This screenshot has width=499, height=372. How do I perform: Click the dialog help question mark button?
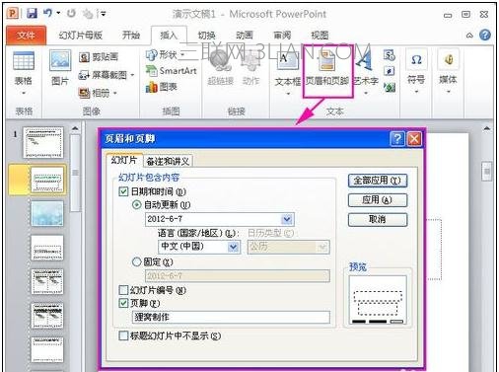click(x=397, y=139)
